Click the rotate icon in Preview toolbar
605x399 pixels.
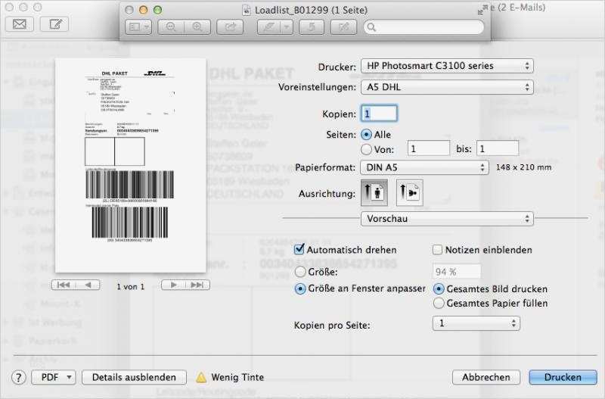pyautogui.click(x=312, y=27)
